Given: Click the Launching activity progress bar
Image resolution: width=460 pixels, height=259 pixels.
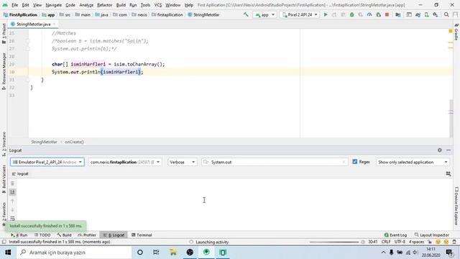Looking at the screenshot, I should tap(334, 242).
